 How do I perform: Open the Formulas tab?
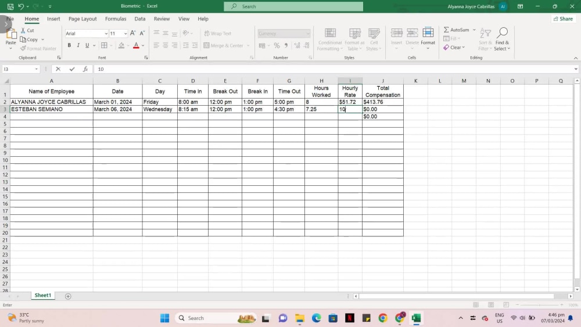click(116, 19)
